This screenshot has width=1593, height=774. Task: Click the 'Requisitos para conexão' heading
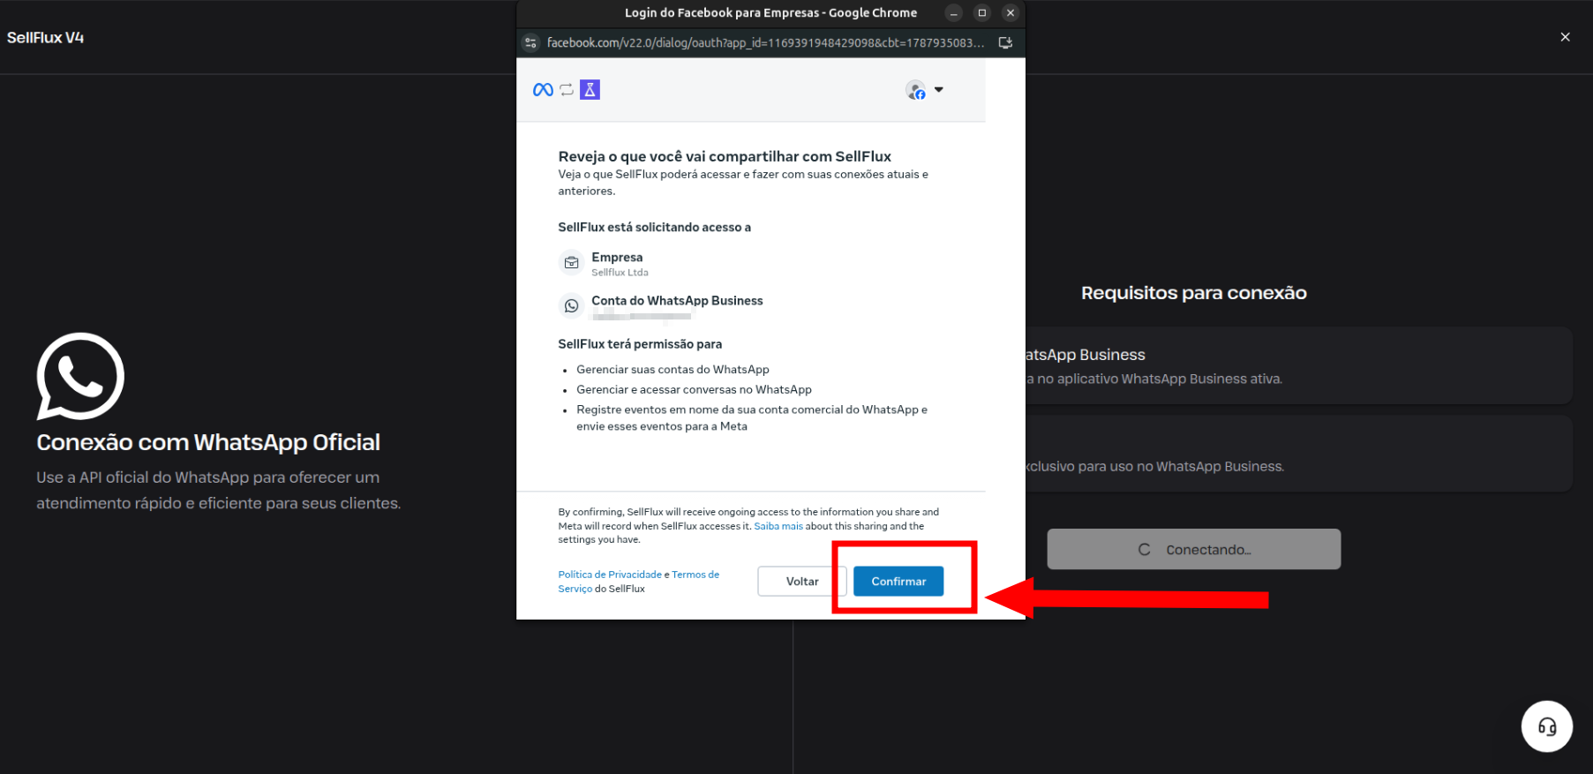pos(1194,293)
